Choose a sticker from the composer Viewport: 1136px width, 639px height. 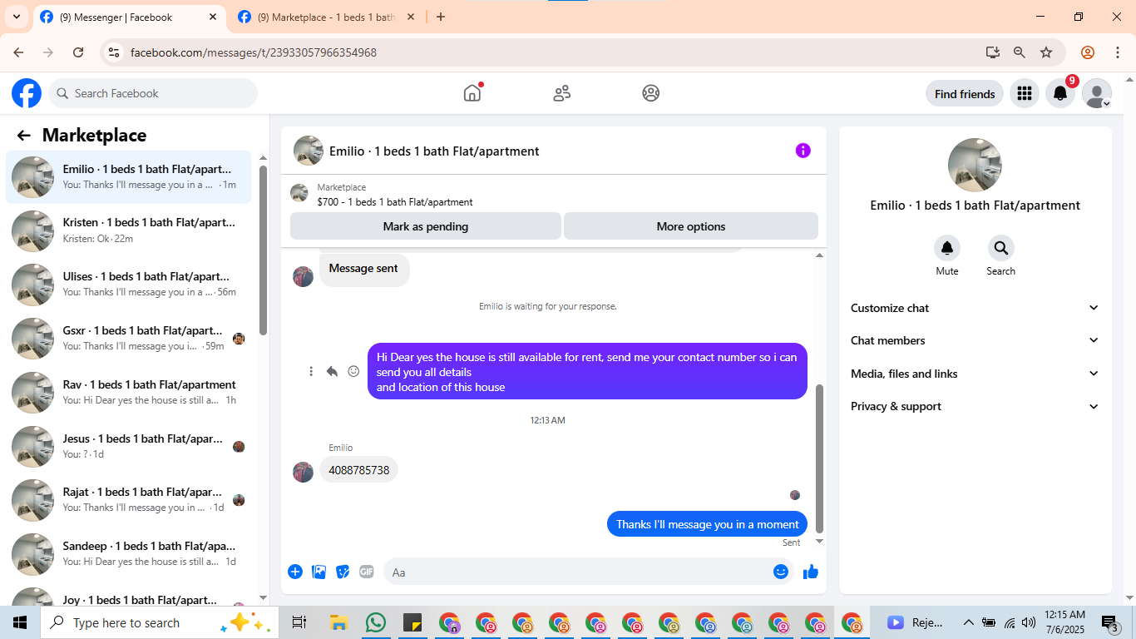pos(343,572)
